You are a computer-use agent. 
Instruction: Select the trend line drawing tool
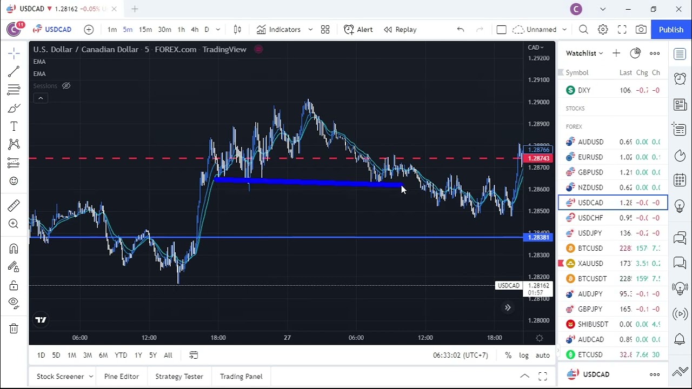tap(14, 71)
